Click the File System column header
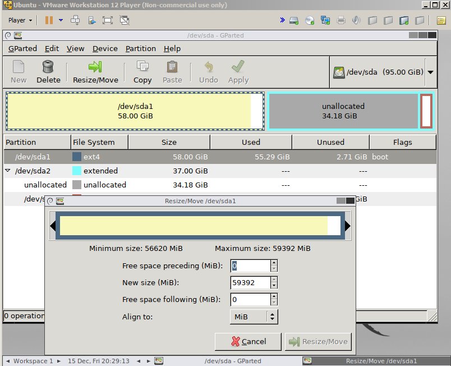This screenshot has height=366, width=451. point(99,142)
